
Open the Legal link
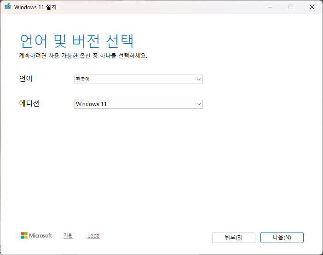coord(94,235)
